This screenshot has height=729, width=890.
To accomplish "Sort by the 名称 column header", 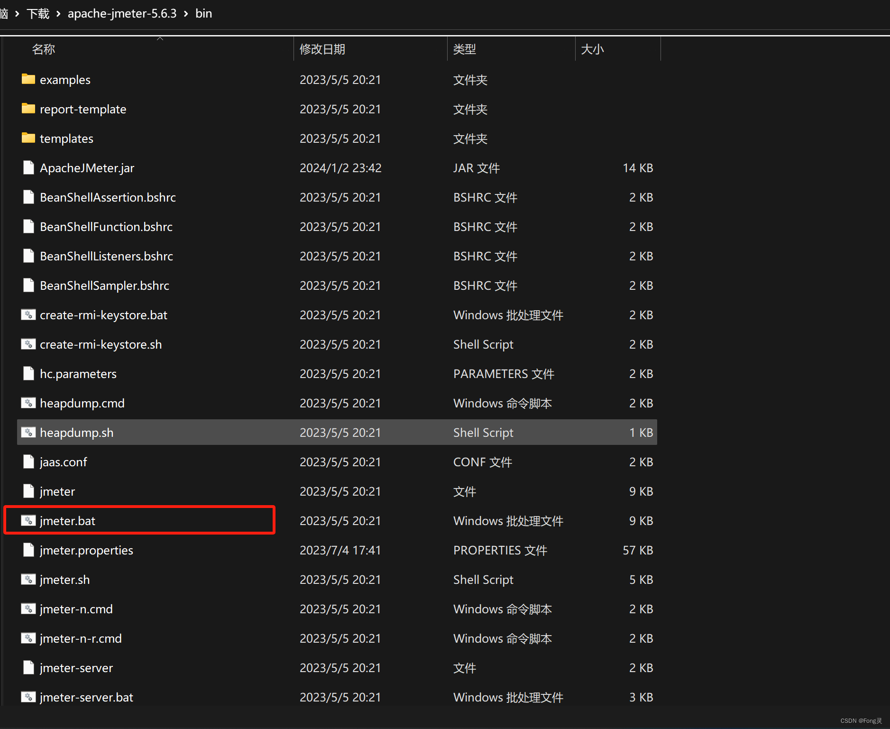I will [44, 49].
